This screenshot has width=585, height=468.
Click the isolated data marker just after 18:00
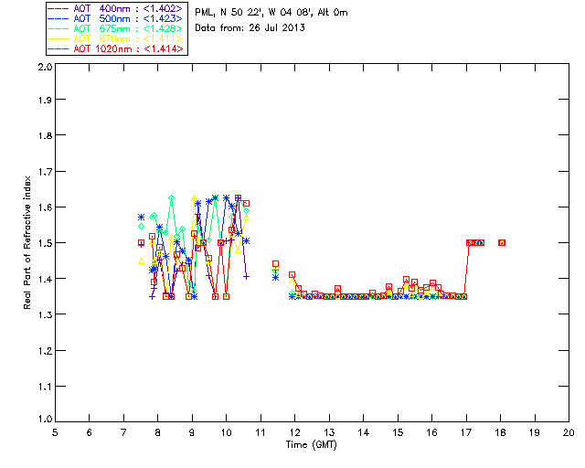502,242
